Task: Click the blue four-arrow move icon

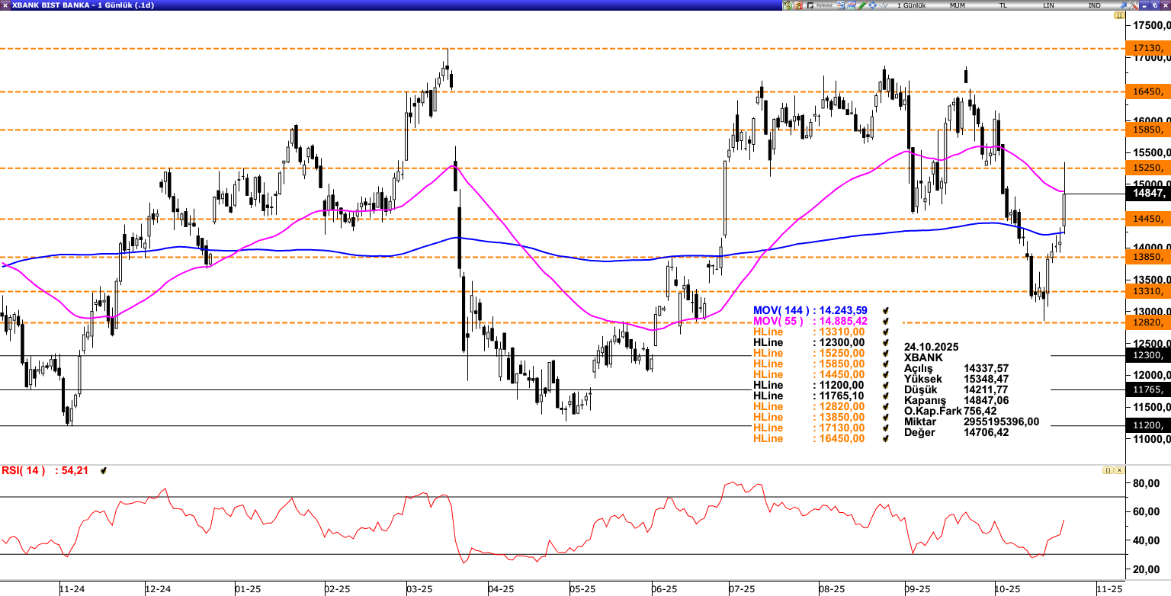Action: click(x=872, y=5)
